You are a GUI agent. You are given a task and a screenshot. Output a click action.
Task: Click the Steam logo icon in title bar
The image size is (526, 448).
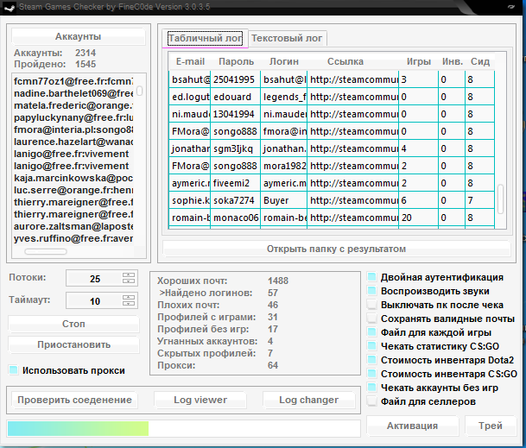(x=9, y=8)
